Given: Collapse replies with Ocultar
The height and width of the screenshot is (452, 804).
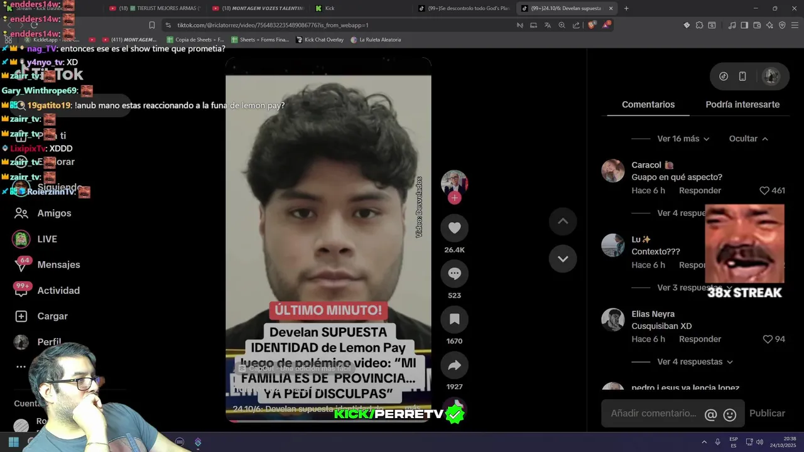Looking at the screenshot, I should click(748, 139).
